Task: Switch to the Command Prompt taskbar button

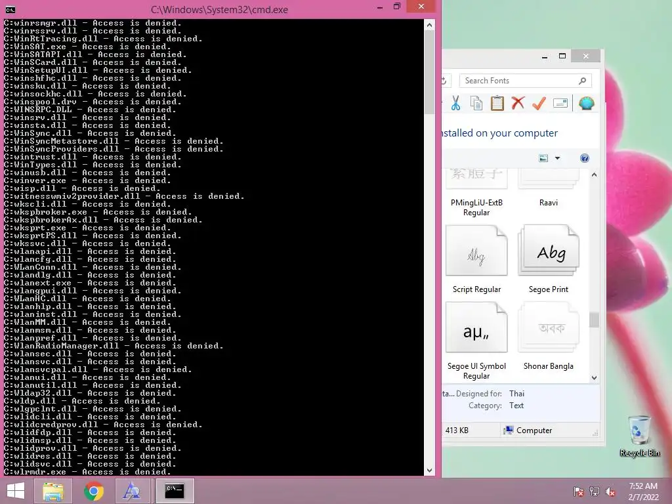Action: 175,491
